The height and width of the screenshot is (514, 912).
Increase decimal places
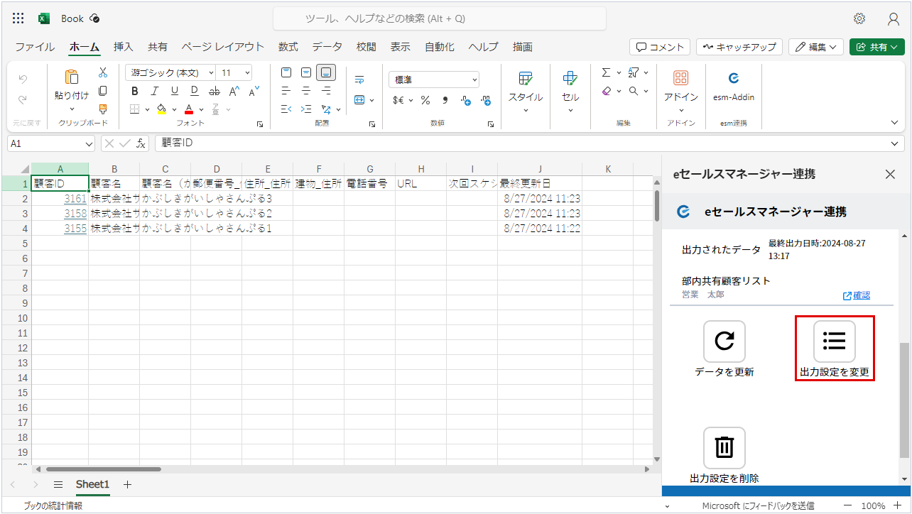(x=466, y=100)
